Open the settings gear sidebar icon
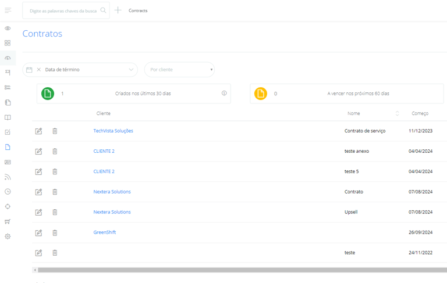447x283 pixels. [8, 237]
